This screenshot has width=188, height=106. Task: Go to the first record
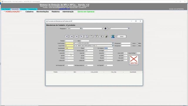tap(67, 37)
